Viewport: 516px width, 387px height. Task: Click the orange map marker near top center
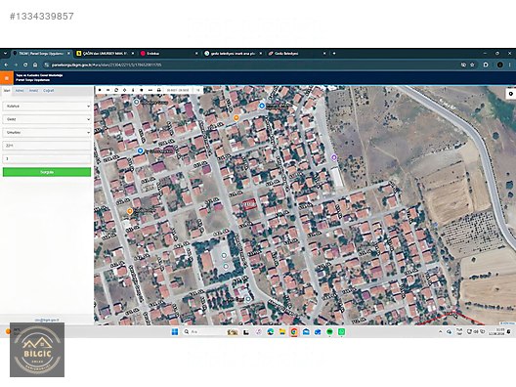pyautogui.click(x=236, y=117)
